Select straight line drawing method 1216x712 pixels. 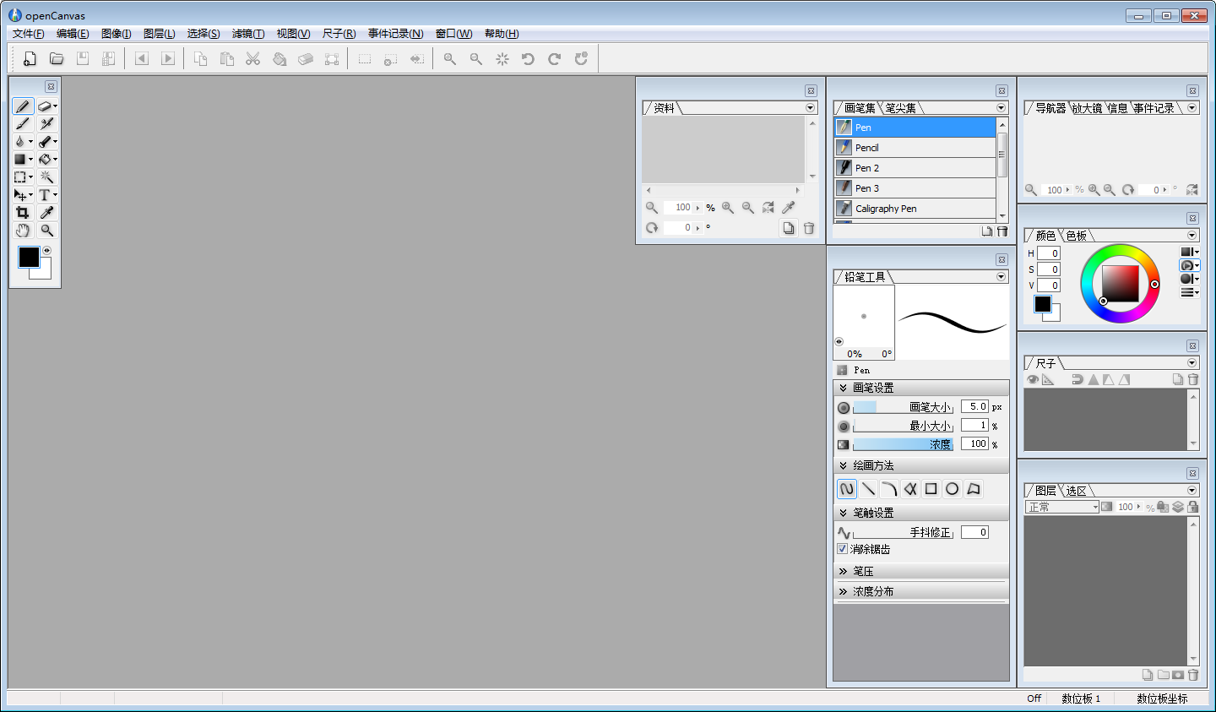pos(868,489)
